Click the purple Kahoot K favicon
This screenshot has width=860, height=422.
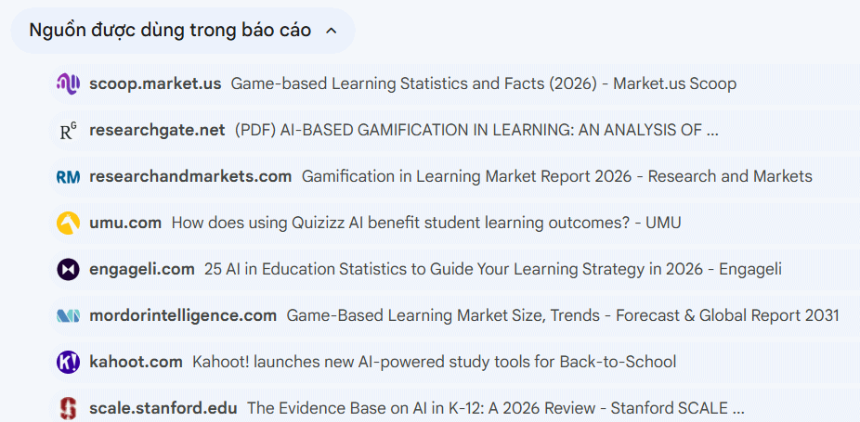tap(68, 362)
